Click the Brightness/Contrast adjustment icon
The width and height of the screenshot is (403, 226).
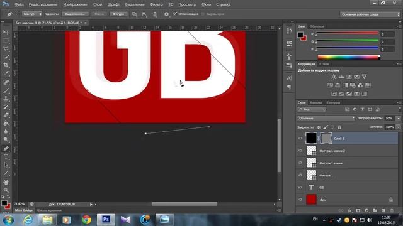point(334,77)
